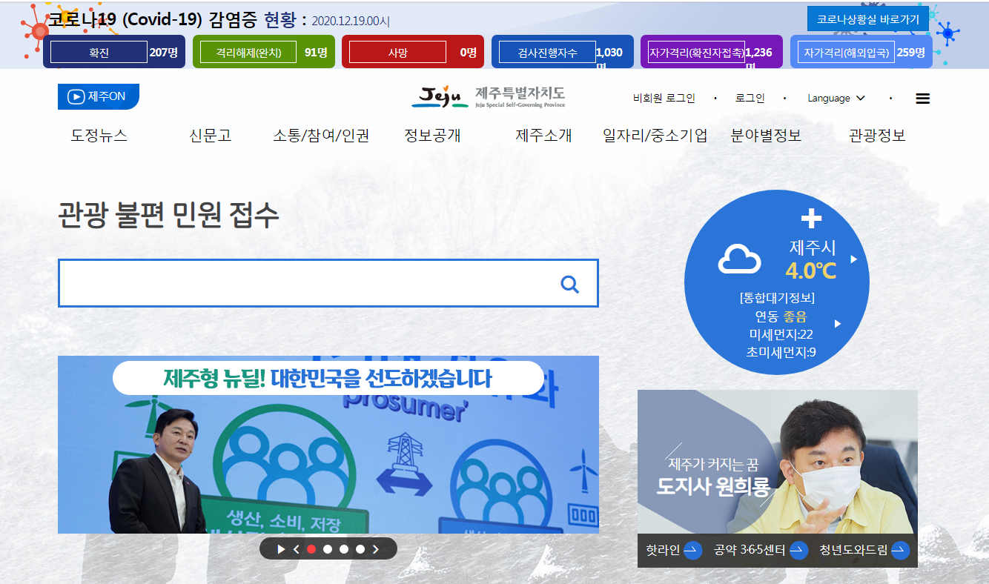Screen dimensions: 989x584
Task: Click the 관광 불편 민원 접수 heading
Action: click(168, 215)
